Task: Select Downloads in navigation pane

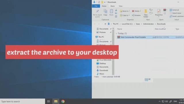Action: coord(102,70)
